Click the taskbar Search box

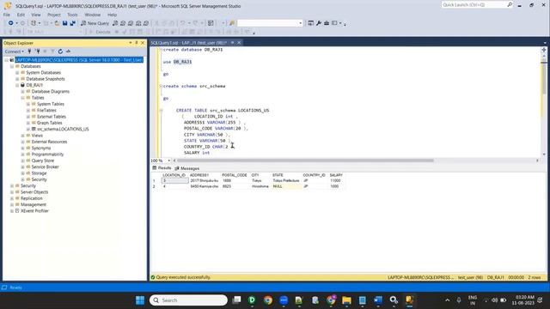[x=188, y=300]
